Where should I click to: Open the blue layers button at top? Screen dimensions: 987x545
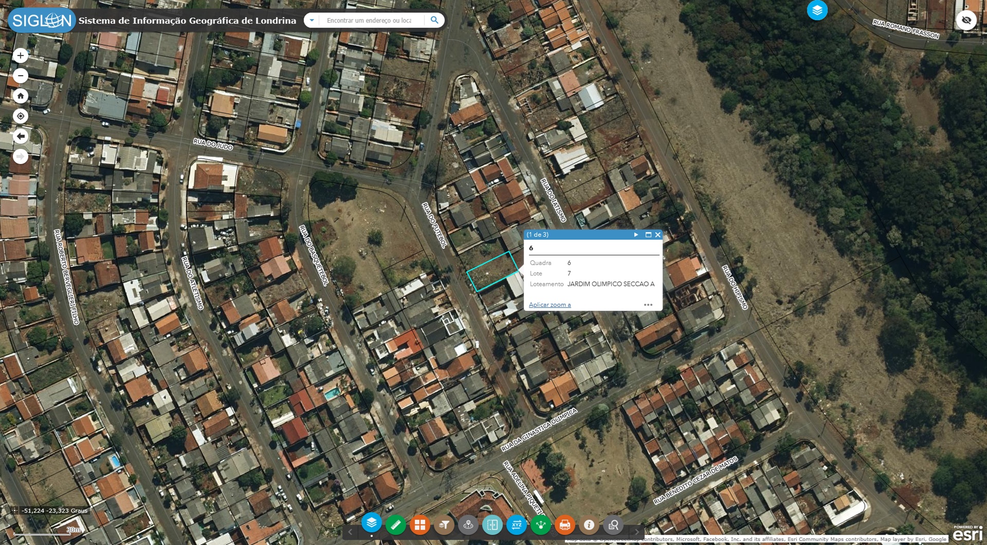817,10
